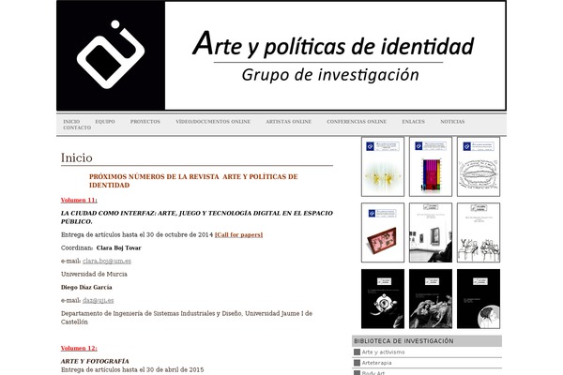Open journal cover with yellow butterfly shapes

click(383, 167)
